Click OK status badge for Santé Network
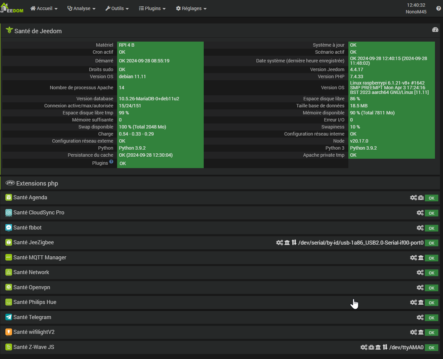443x359 pixels. (x=432, y=273)
